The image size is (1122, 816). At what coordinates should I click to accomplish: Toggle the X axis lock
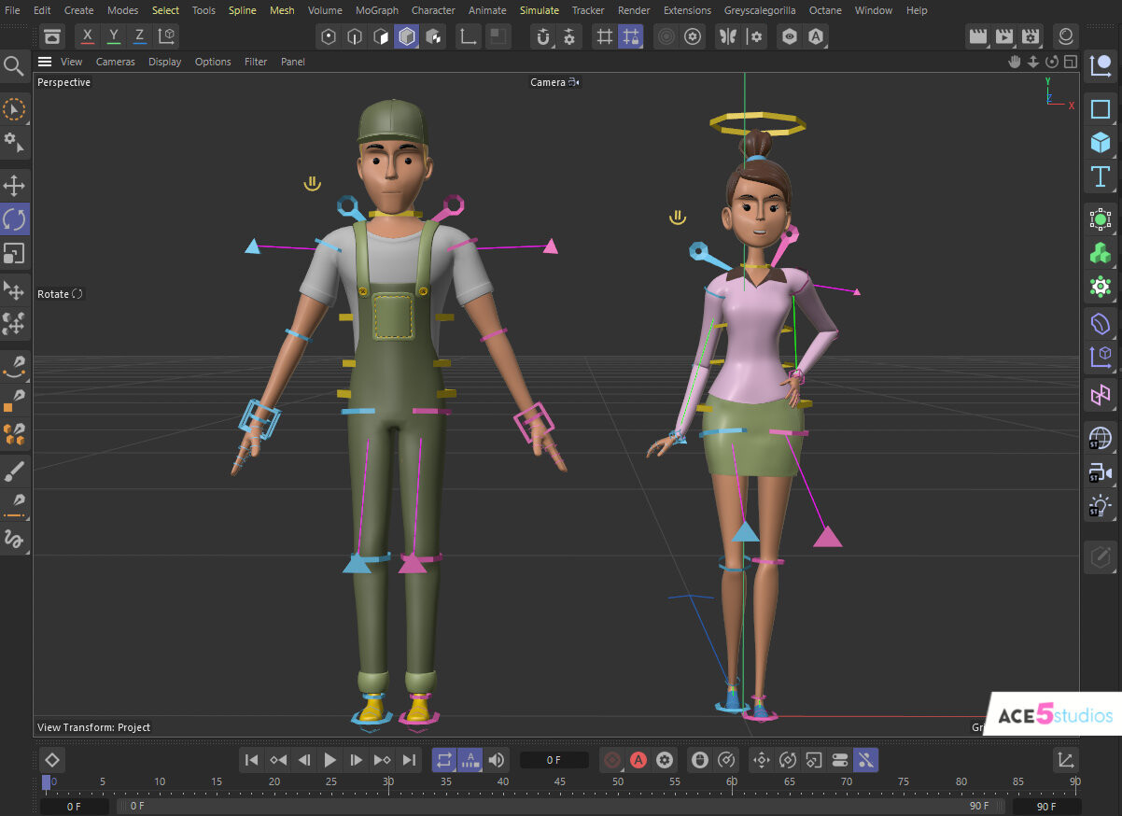[88, 36]
